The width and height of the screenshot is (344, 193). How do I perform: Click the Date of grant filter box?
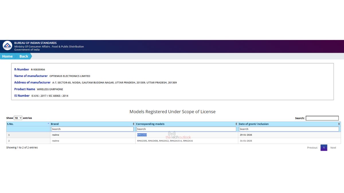click(289, 129)
